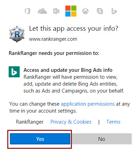This screenshot has width=140, height=154.
Task: Click the Bing Ads permission description paragraph
Action: tap(74, 84)
